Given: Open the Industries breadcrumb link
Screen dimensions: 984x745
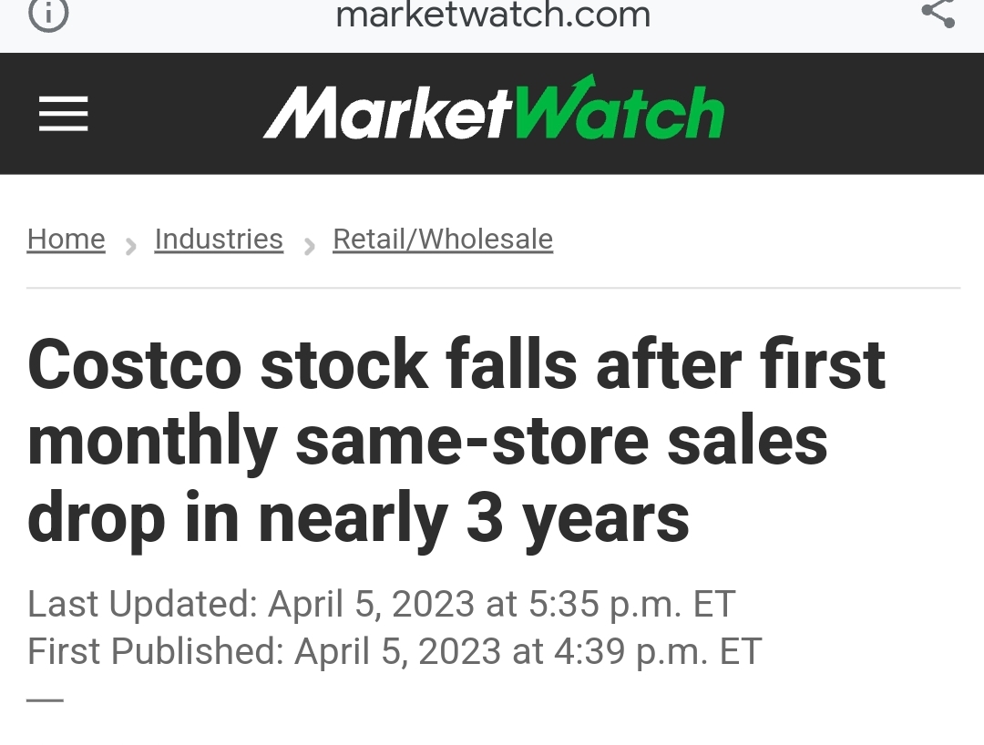Looking at the screenshot, I should pyautogui.click(x=219, y=239).
